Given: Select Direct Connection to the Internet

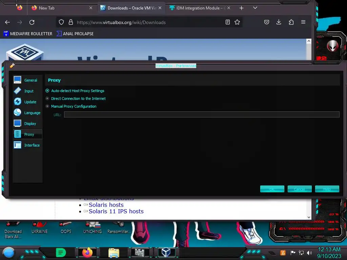Looking at the screenshot, I should click(x=76, y=99).
